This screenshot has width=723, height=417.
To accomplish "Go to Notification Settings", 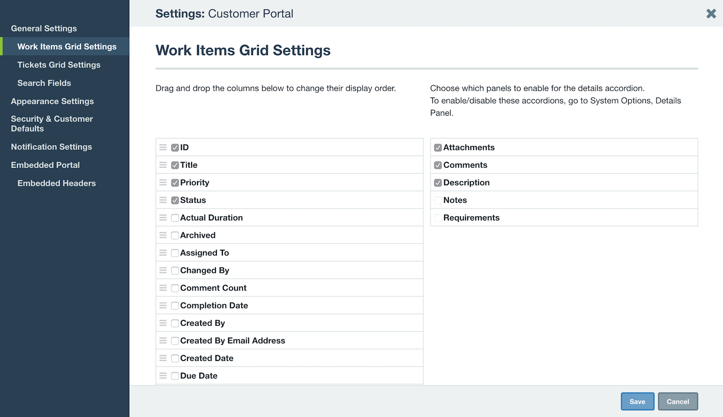I will point(51,146).
